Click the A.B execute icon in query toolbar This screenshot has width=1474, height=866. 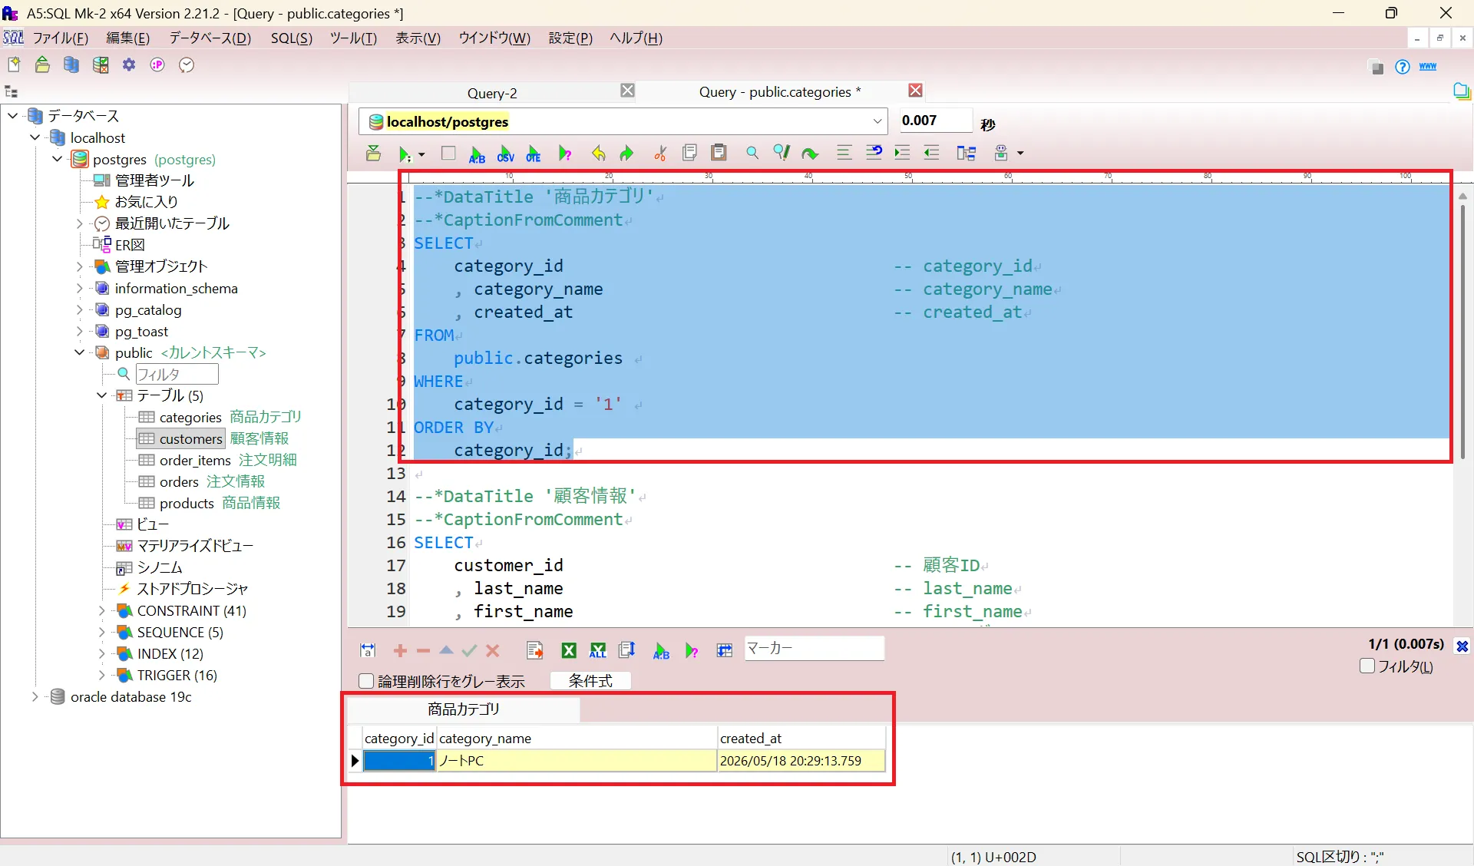477,154
